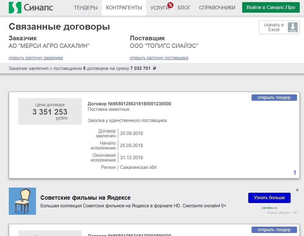
Task: Follow the открыть карточку заказчика link
Action: [x=36, y=58]
